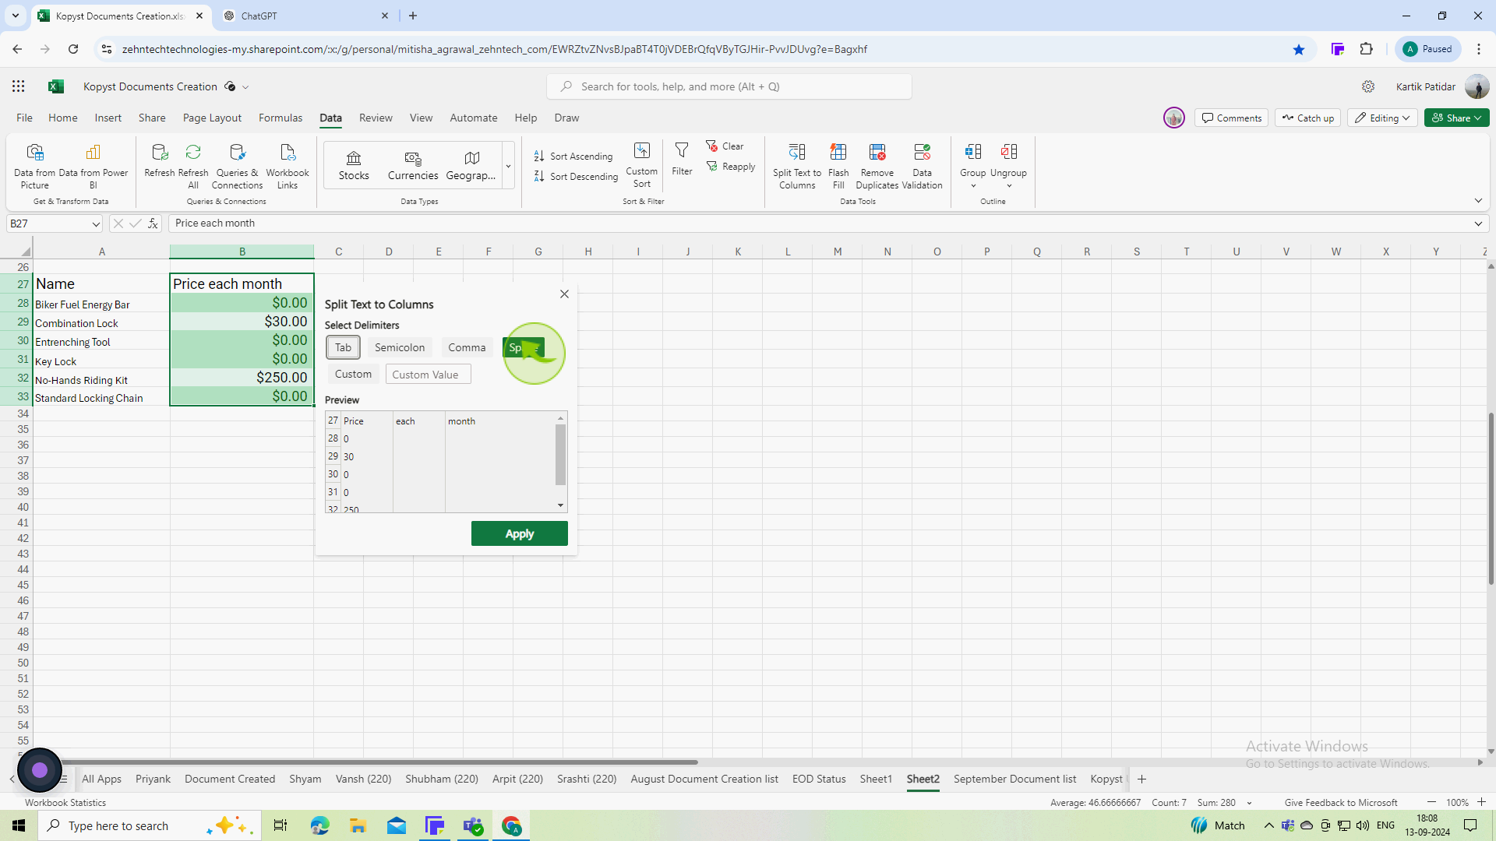The height and width of the screenshot is (841, 1496).
Task: Open the Comments pane
Action: click(x=1231, y=118)
